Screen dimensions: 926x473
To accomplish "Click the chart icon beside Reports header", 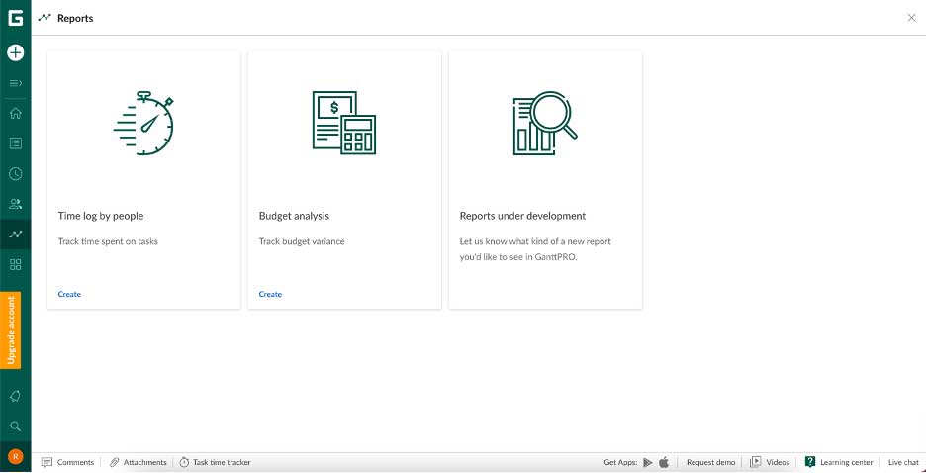I will [x=45, y=18].
